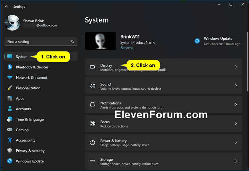
Task: Open the Accessibility category
Action: click(41, 140)
